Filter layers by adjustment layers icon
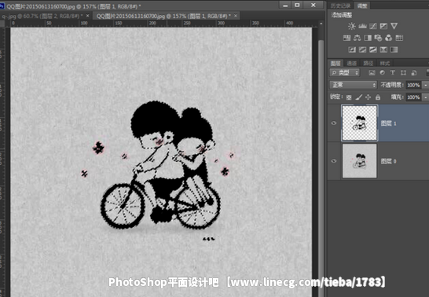This screenshot has height=297, width=429. (382, 73)
